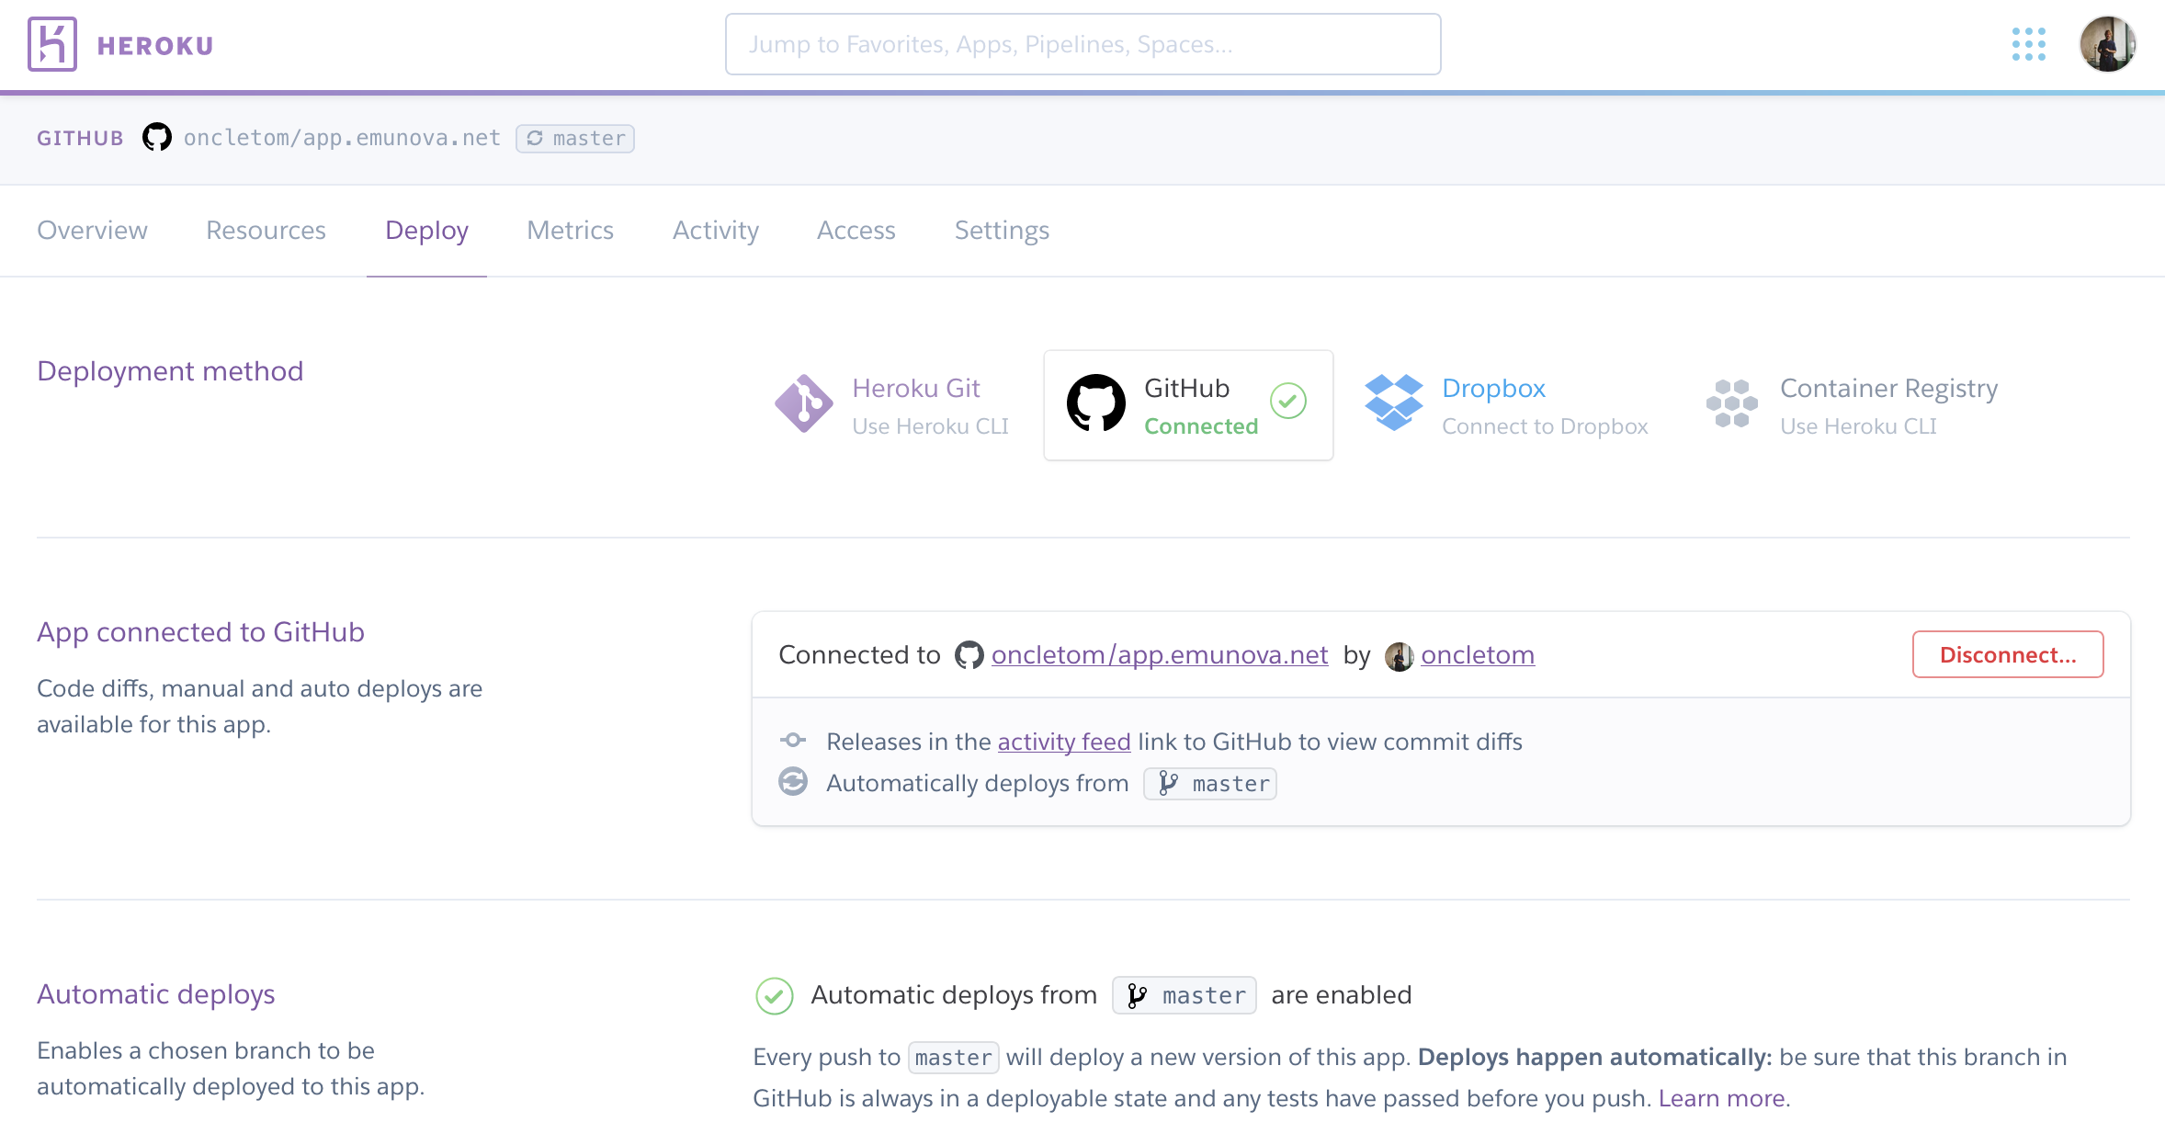Toggle the automatic deploys green checkmark

(x=774, y=995)
